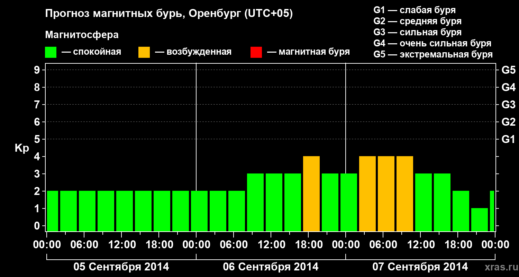Click the green Kp 2 bar above 18:00 on 07 Сентября
The image size is (519, 277).
(461, 211)
